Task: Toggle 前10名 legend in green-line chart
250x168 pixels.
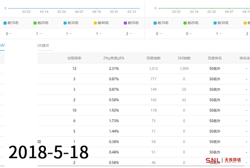Action: pos(161,23)
